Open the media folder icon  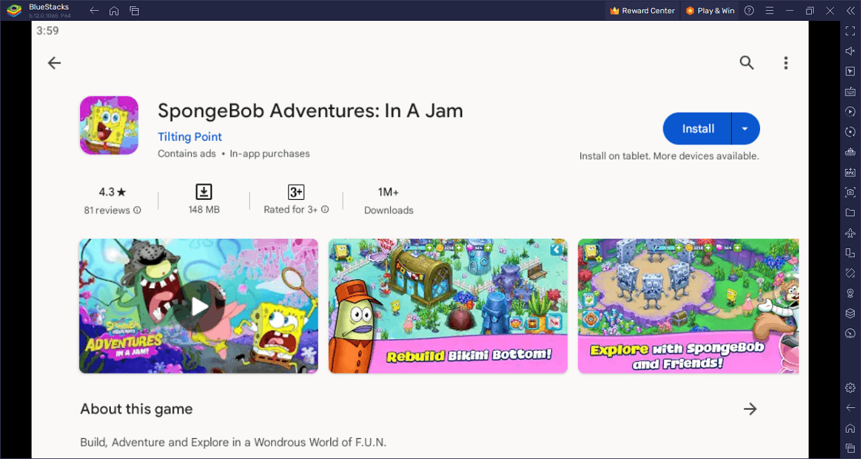(x=850, y=213)
